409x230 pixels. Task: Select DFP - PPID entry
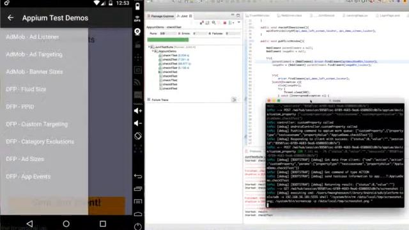tap(20, 107)
